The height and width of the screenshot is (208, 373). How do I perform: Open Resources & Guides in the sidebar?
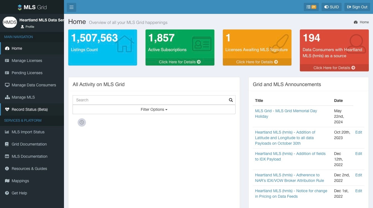point(32,169)
